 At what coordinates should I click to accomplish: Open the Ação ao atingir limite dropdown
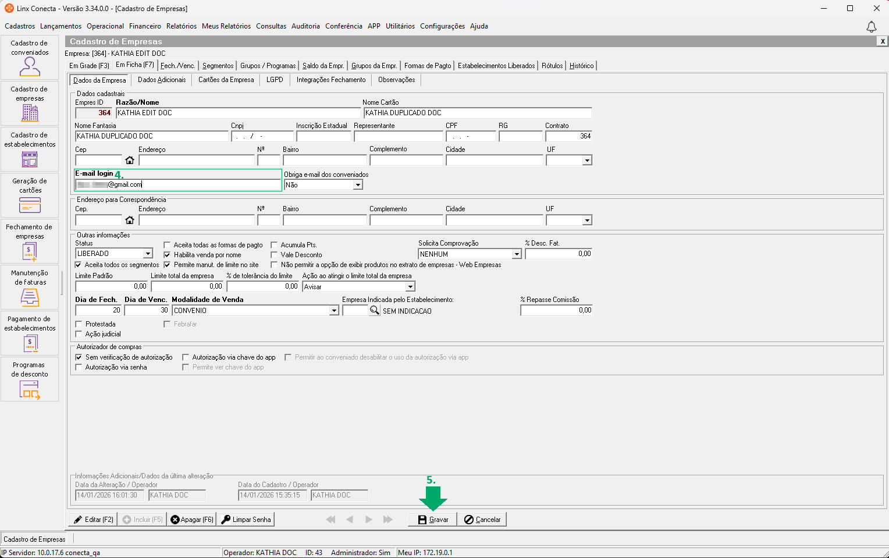tap(410, 287)
